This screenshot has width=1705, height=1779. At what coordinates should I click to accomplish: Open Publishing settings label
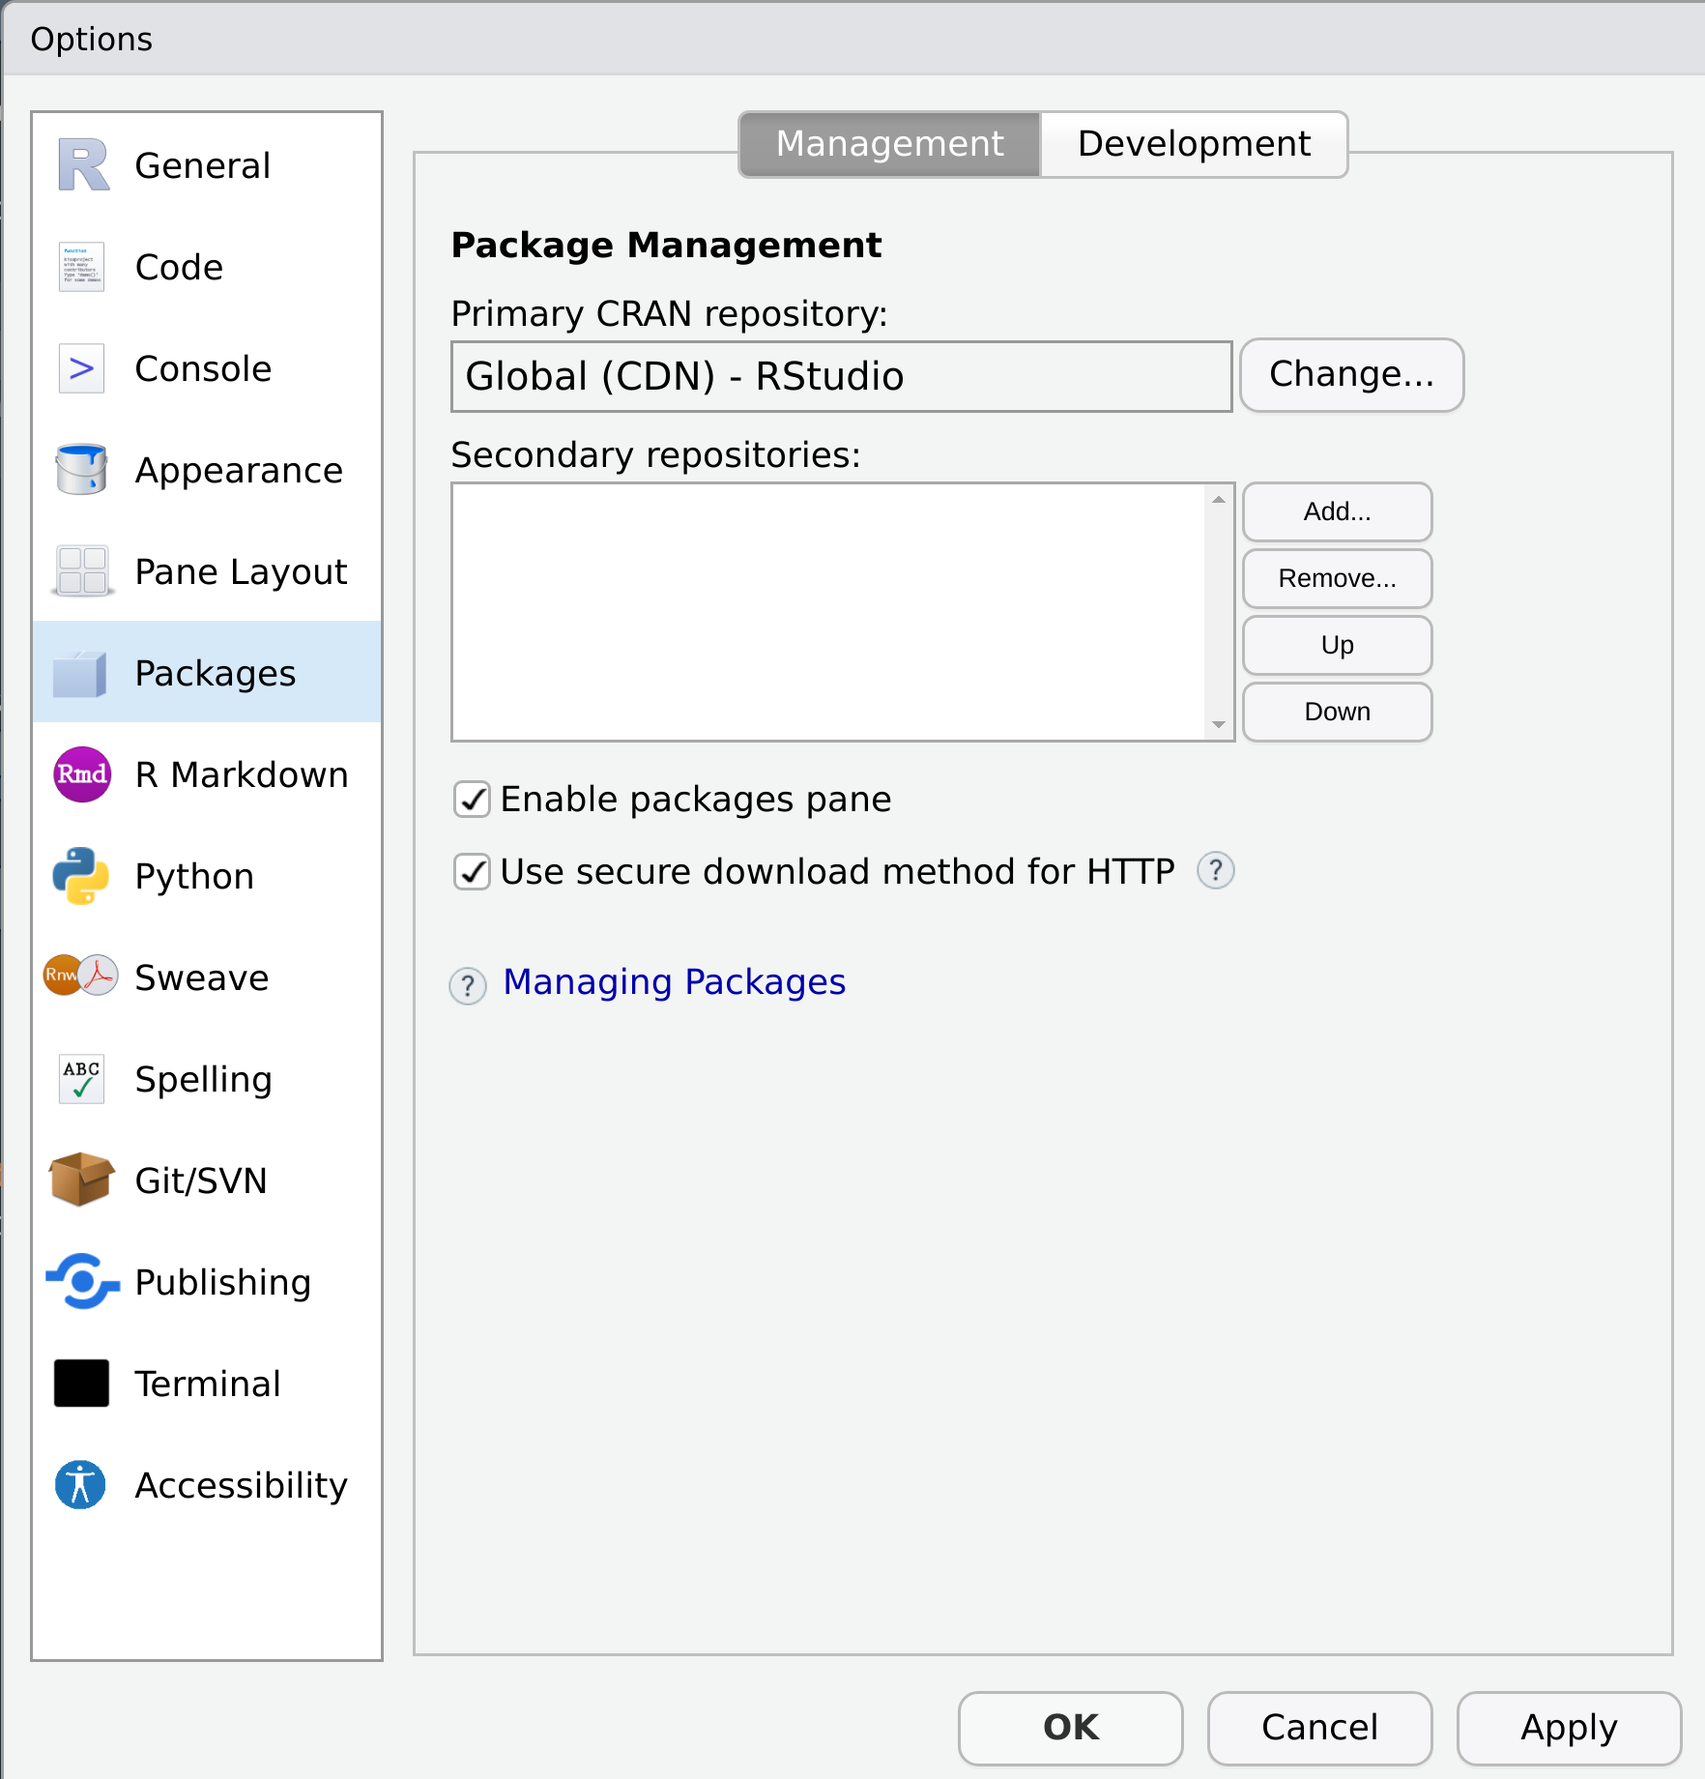point(223,1283)
